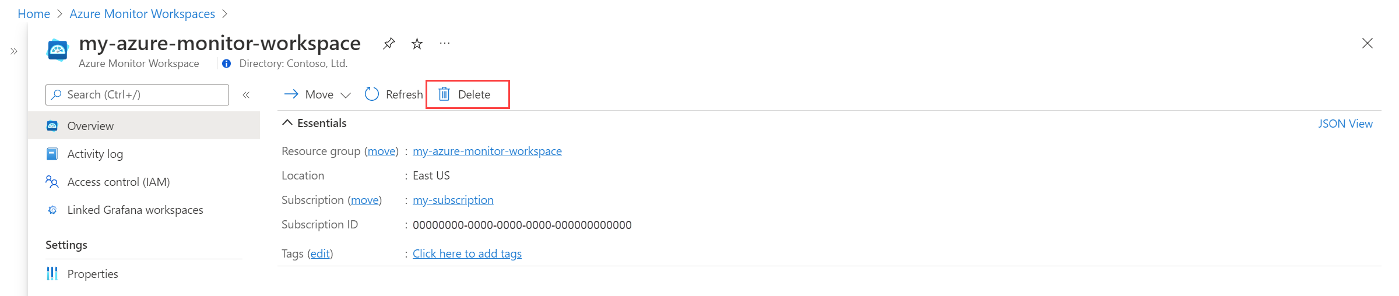
Task: Open the Move dropdown menu
Action: (318, 94)
